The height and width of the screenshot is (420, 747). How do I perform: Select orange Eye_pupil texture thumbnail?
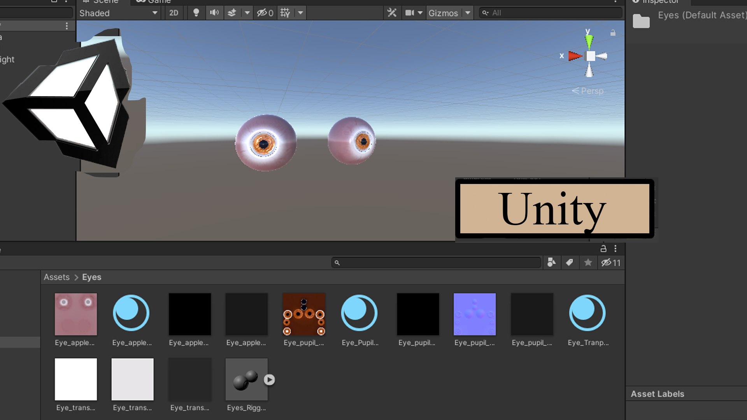[304, 314]
